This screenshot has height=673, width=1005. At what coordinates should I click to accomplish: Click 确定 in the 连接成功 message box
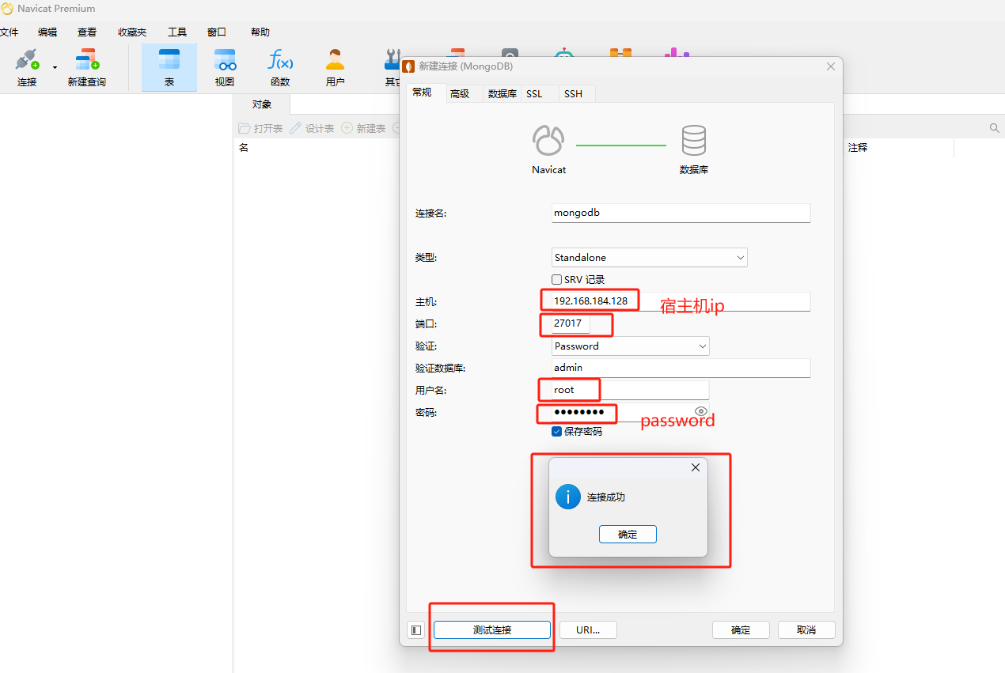628,535
